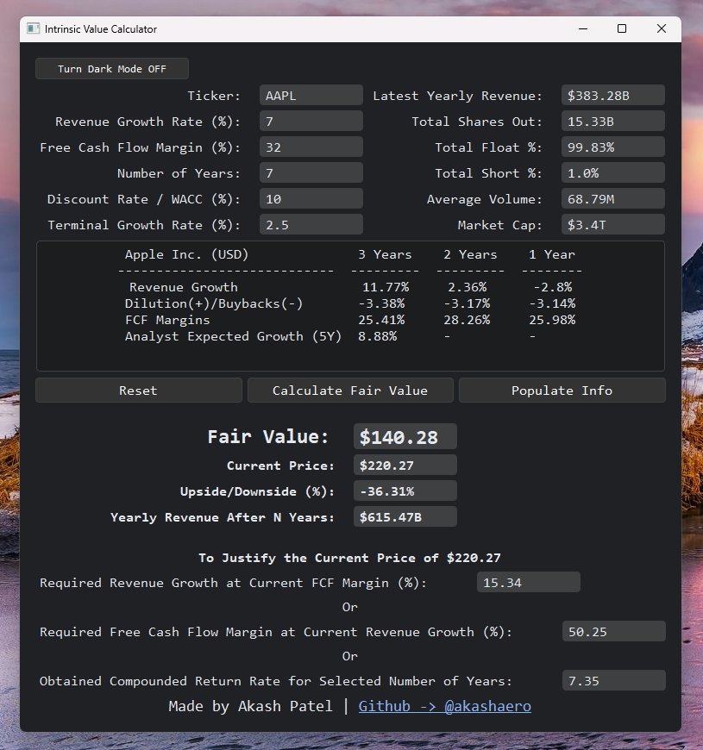Click the Market Cap value field
703x750 pixels.
pos(613,224)
